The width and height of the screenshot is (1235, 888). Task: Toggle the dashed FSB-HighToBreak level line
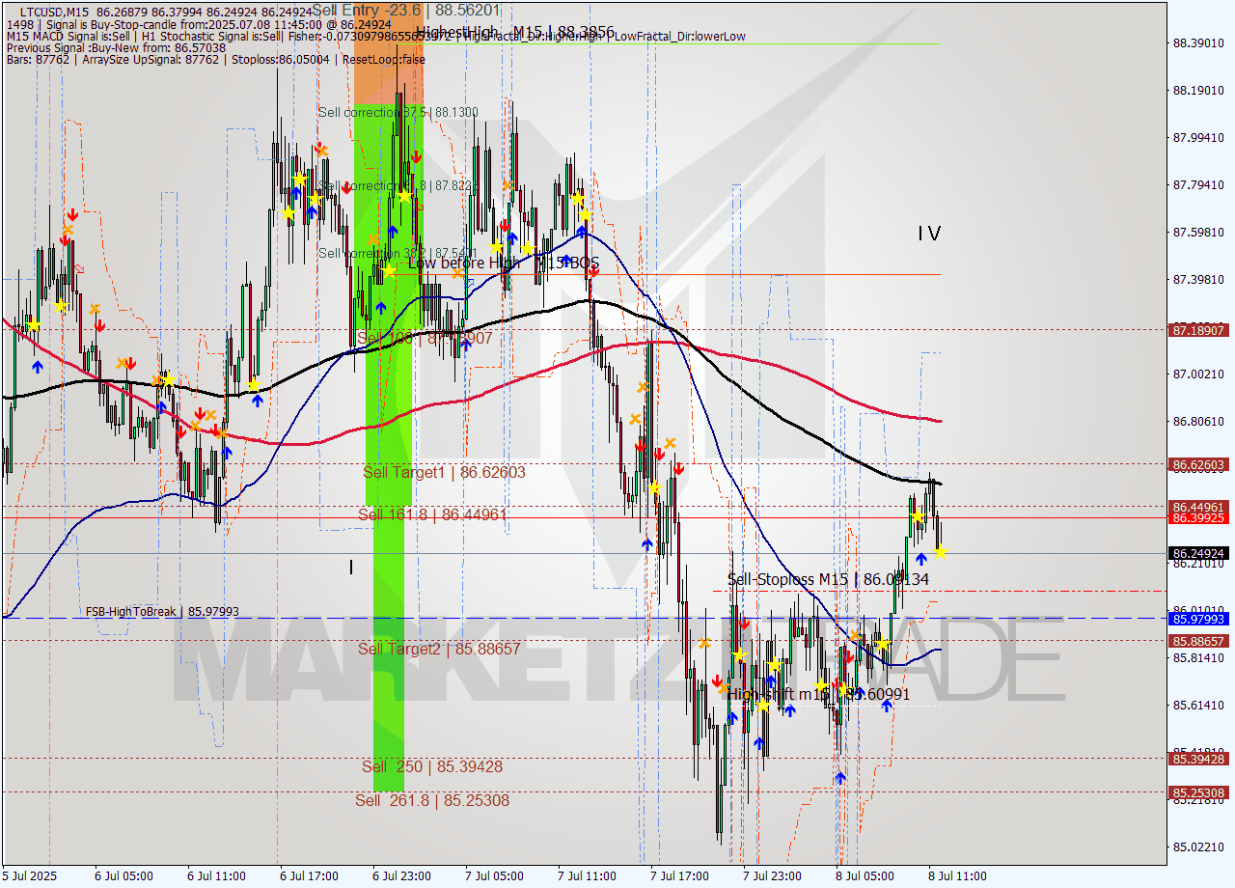click(193, 618)
